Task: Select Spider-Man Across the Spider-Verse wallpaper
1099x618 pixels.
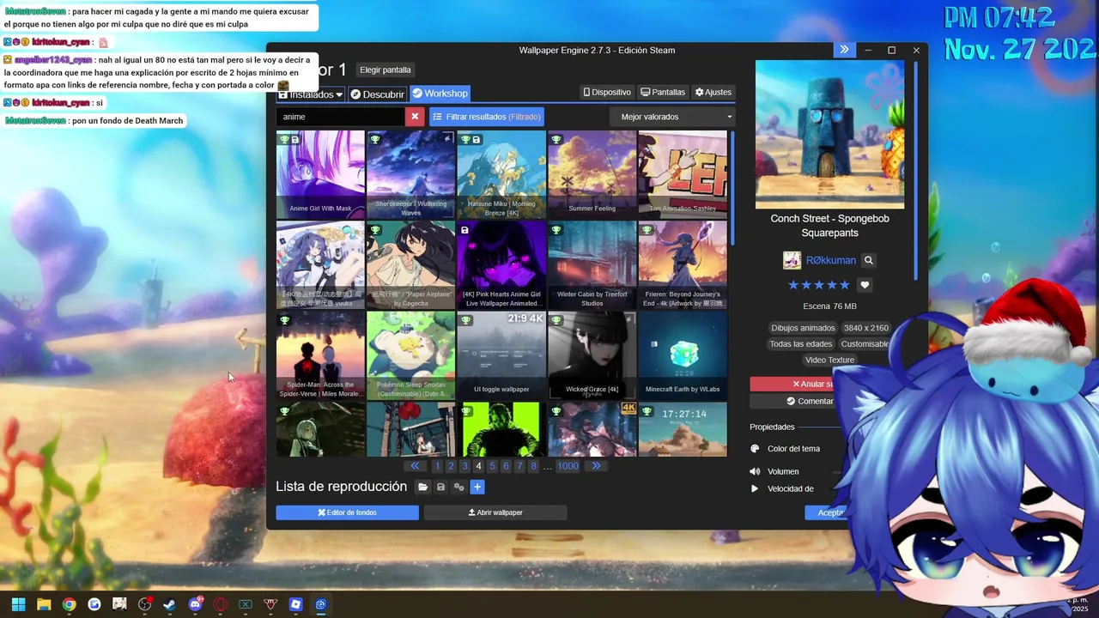Action: 320,355
